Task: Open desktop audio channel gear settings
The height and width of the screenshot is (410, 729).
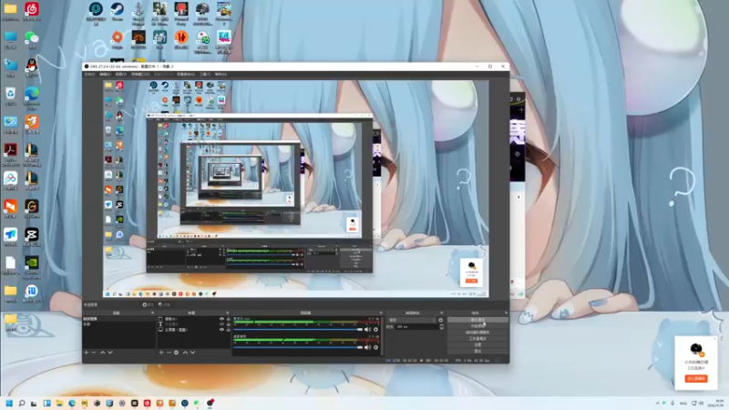Action: point(375,347)
